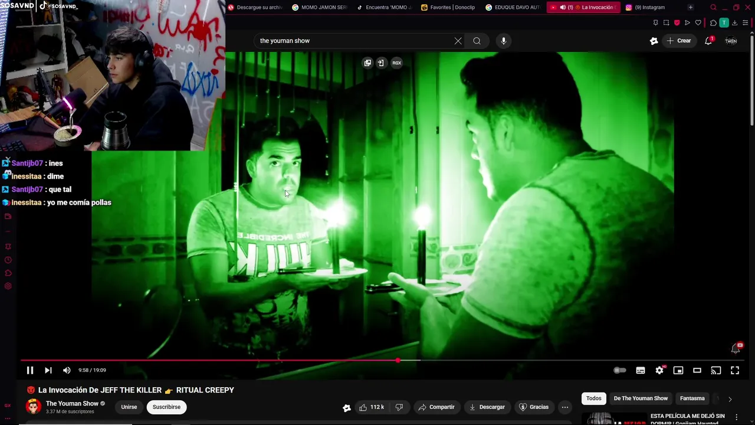The height and width of the screenshot is (425, 755).
Task: Open The Youman Show channel avatar
Action: click(x=34, y=407)
